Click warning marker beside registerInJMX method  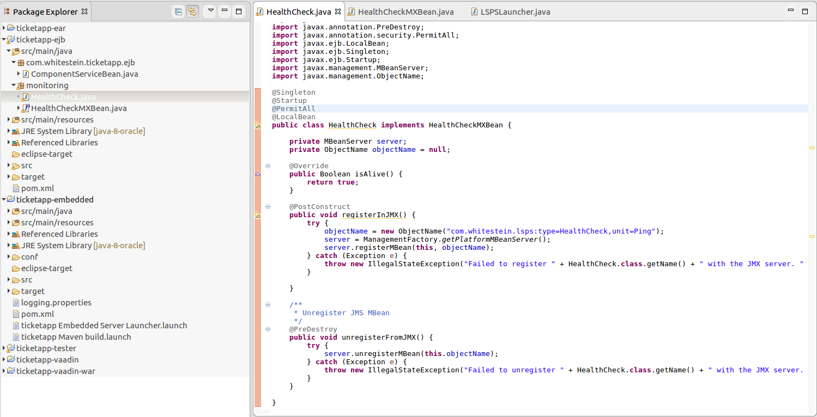258,215
